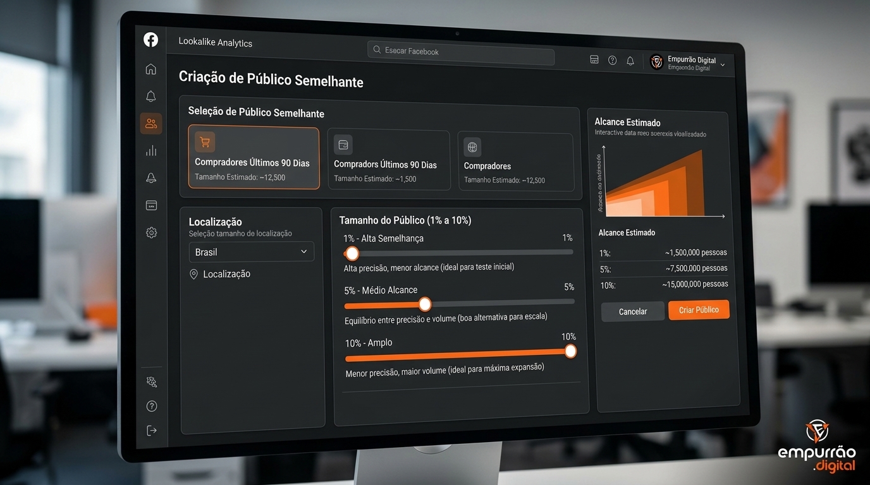Image resolution: width=870 pixels, height=485 pixels.
Task: Expand the Brasil location dropdown
Action: click(x=251, y=251)
